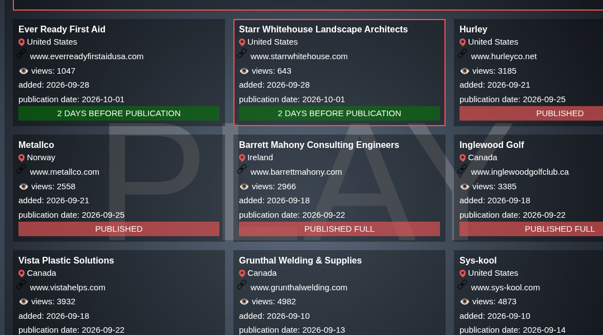This screenshot has height=335, width=603.
Task: Click the eye icon next to views: 3932
Action: [23, 301]
